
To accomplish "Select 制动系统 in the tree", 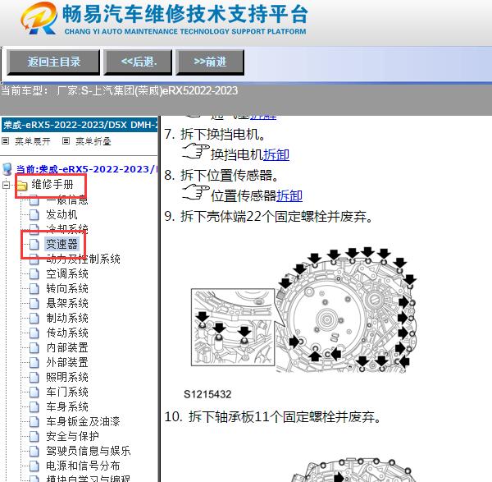I will [67, 318].
